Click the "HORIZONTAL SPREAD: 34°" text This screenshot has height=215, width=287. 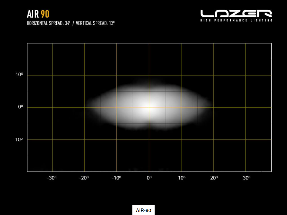pyautogui.click(x=49, y=23)
